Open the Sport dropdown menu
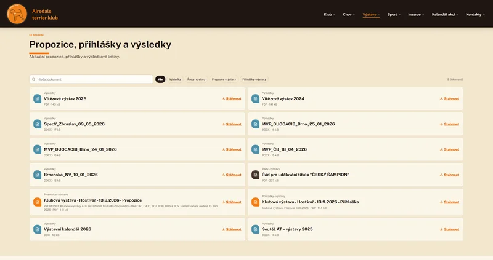The width and height of the screenshot is (493, 260). pyautogui.click(x=394, y=14)
